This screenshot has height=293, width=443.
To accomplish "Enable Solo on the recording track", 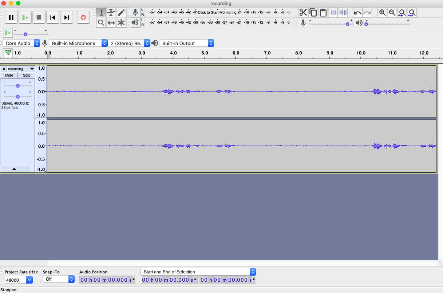I will pos(26,75).
